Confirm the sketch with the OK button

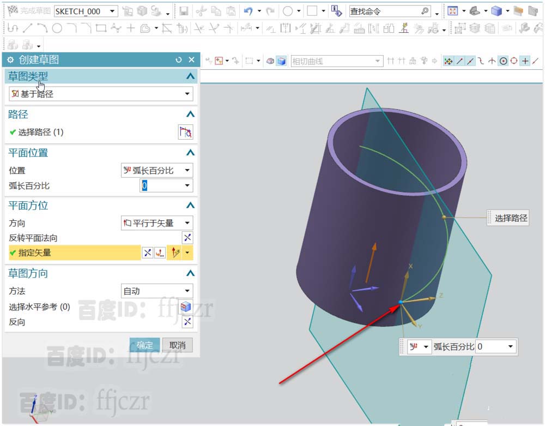[144, 345]
